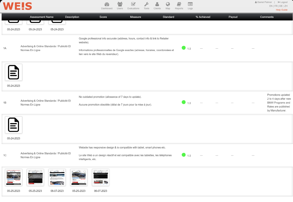Select the Tools wrench icon
Viewport: 293px width, 202px height.
(x=146, y=4)
